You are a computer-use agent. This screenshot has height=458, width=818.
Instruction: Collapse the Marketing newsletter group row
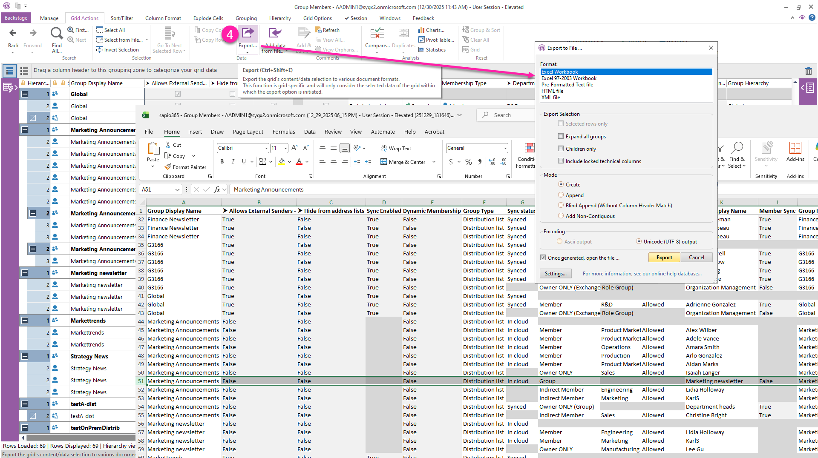[25, 273]
